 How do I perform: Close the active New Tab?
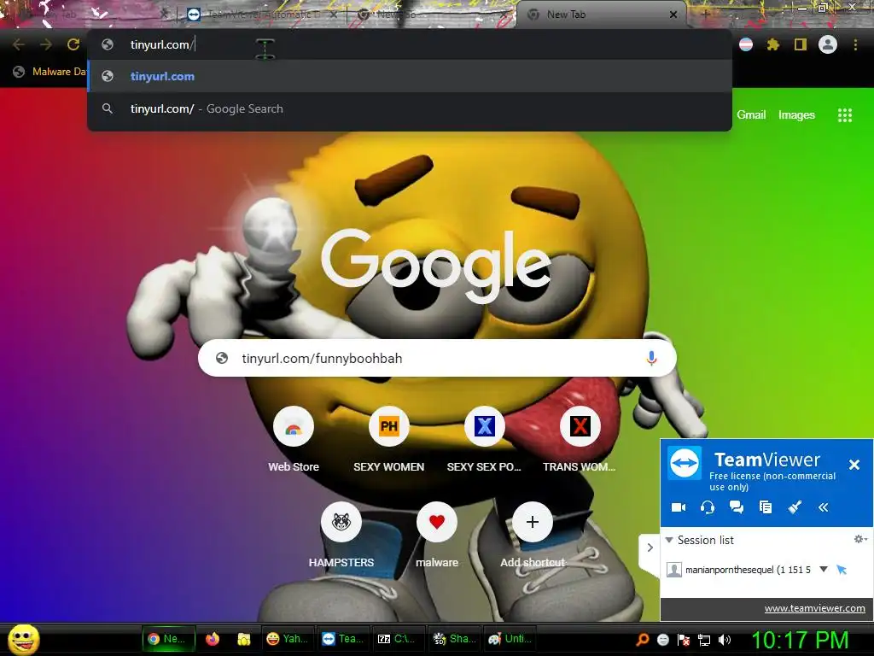673,15
